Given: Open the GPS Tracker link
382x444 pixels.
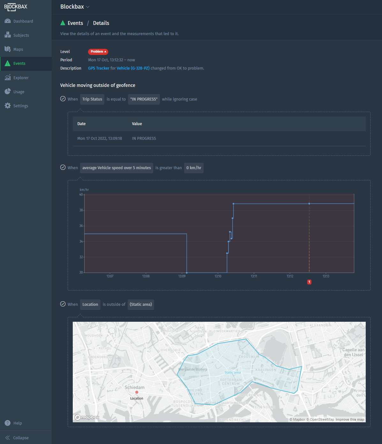Looking at the screenshot, I should click(x=99, y=68).
